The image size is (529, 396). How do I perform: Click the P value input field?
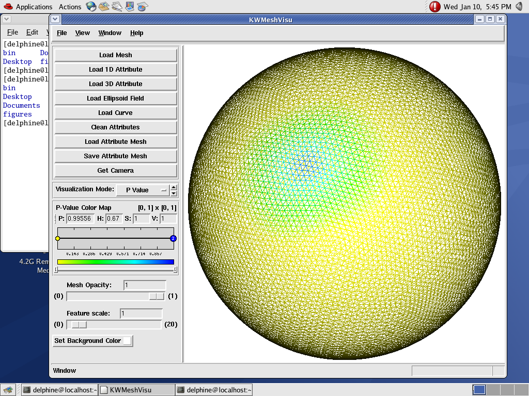click(x=80, y=219)
